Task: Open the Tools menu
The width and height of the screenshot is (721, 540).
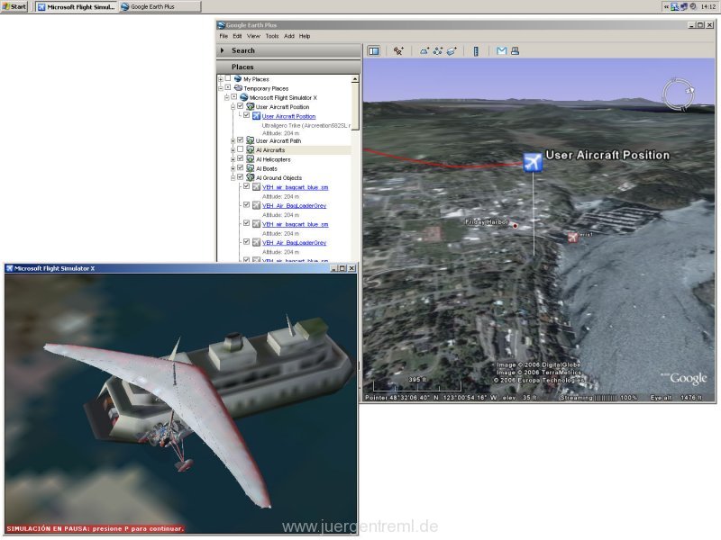Action: 272,36
